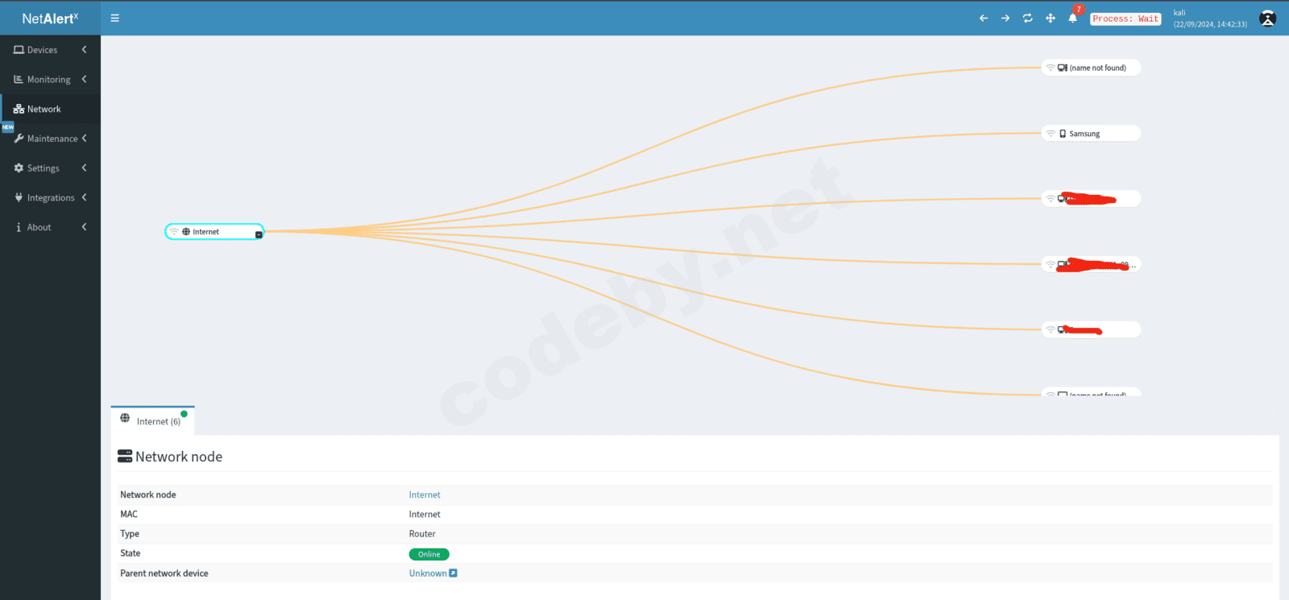Click the large "Network node" section heading
Screen dimensions: 1289x600
tap(179, 457)
